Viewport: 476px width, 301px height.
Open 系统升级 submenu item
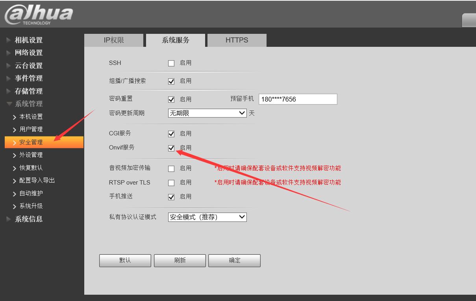pos(31,206)
